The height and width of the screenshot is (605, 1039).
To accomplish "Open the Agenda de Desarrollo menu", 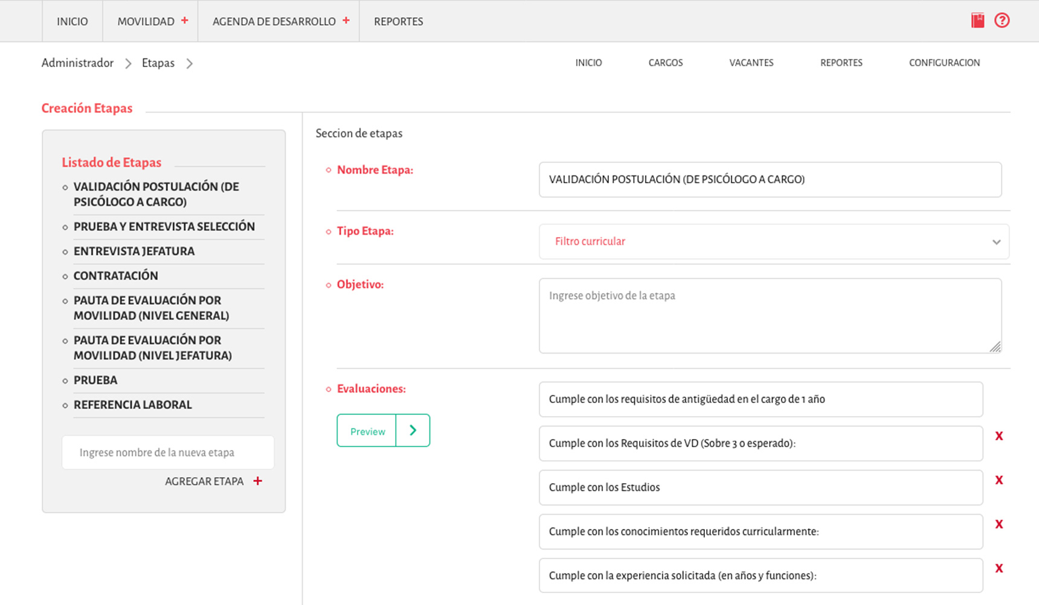I will tap(274, 21).
